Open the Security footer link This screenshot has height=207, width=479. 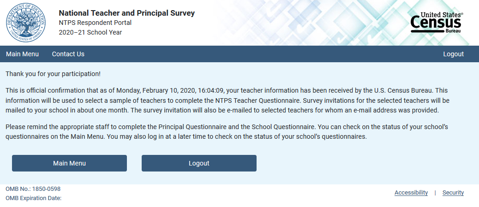pos(453,193)
